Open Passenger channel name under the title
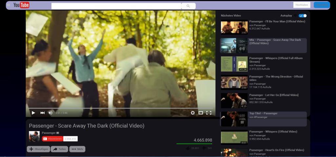This screenshot has height=157, width=336. (x=49, y=133)
